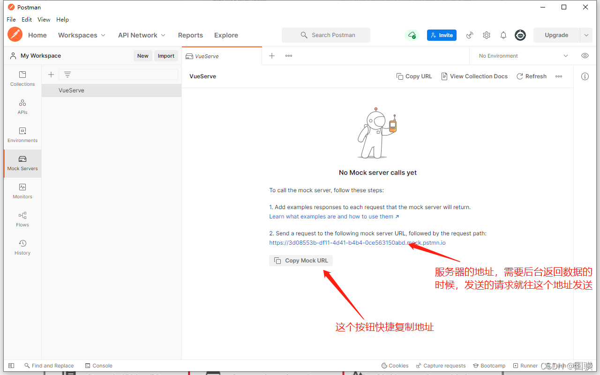Create new mock server with plus icon
The image size is (600, 375).
51,75
